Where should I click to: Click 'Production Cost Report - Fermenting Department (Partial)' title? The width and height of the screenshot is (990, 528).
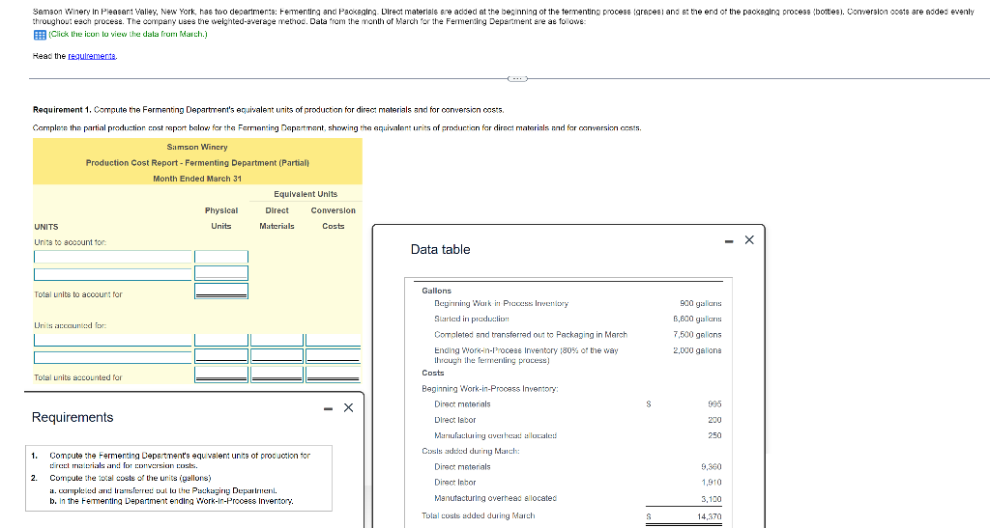pyautogui.click(x=197, y=163)
